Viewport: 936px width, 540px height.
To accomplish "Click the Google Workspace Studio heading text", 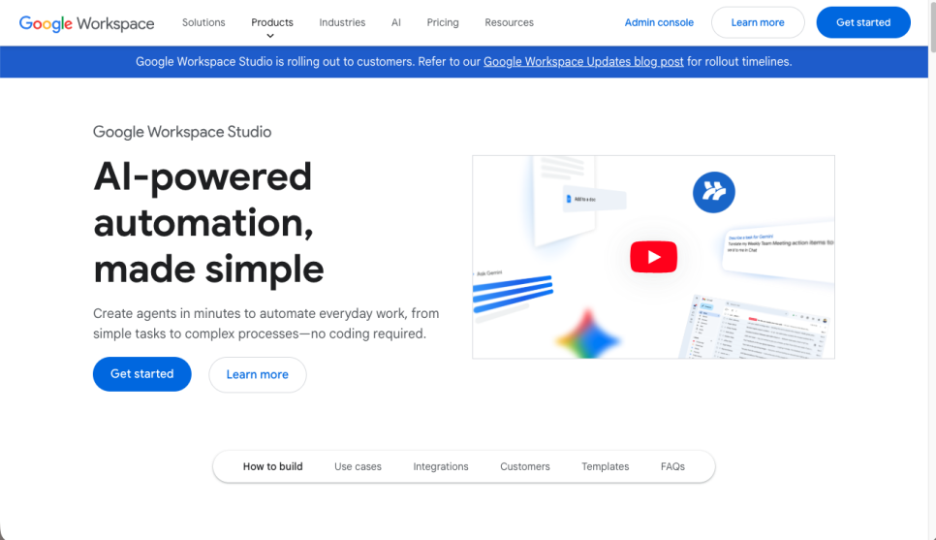I will tap(182, 132).
